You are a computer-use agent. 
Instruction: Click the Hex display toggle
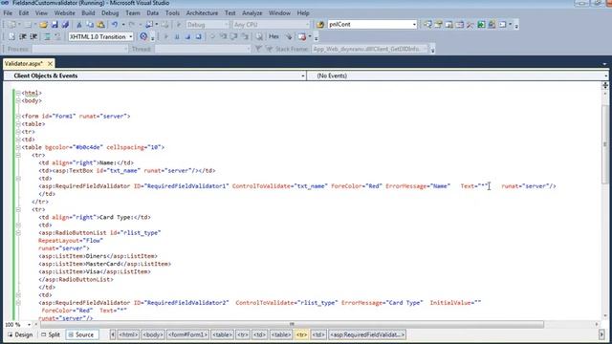tap(274, 36)
